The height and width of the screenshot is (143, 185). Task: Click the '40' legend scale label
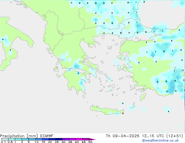tap(77, 142)
